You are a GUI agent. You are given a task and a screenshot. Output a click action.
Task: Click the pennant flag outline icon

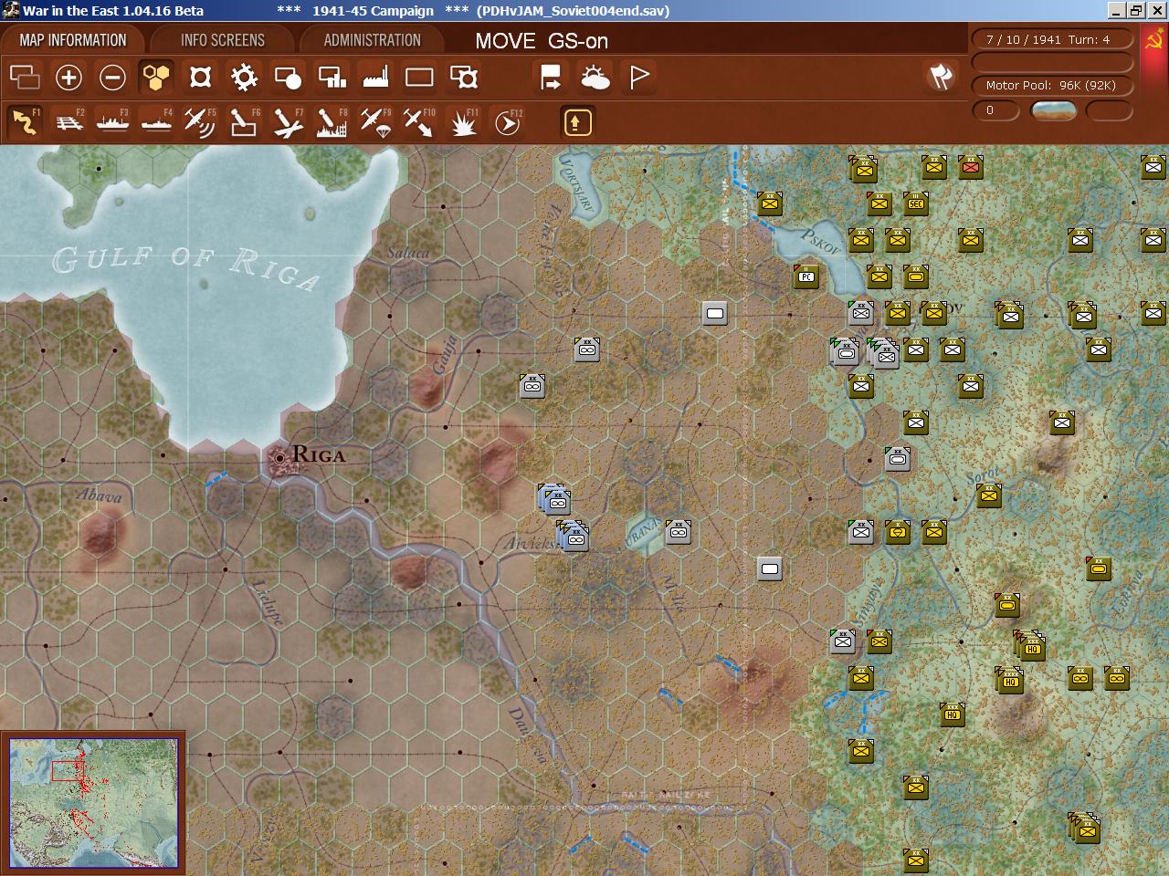[638, 78]
